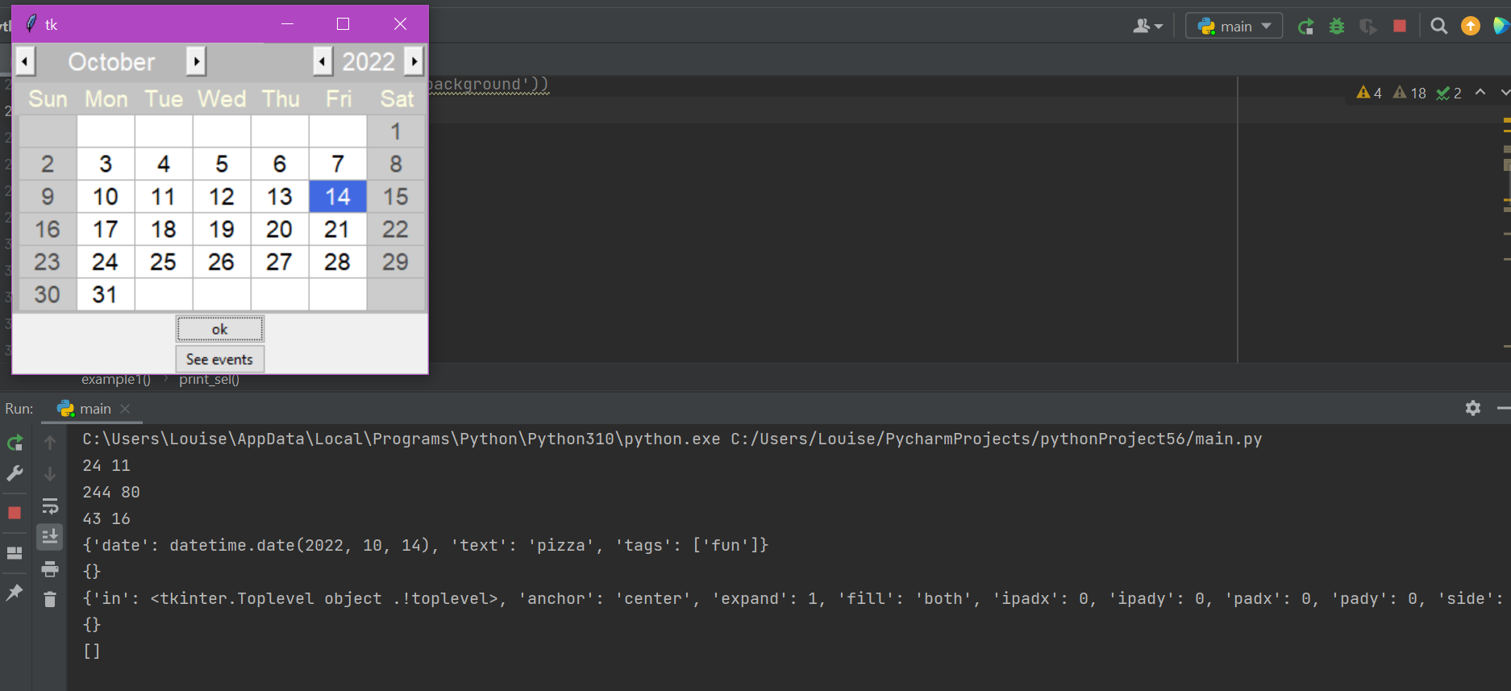Pick October 1 in the calendar
The width and height of the screenshot is (1511, 691).
396,131
